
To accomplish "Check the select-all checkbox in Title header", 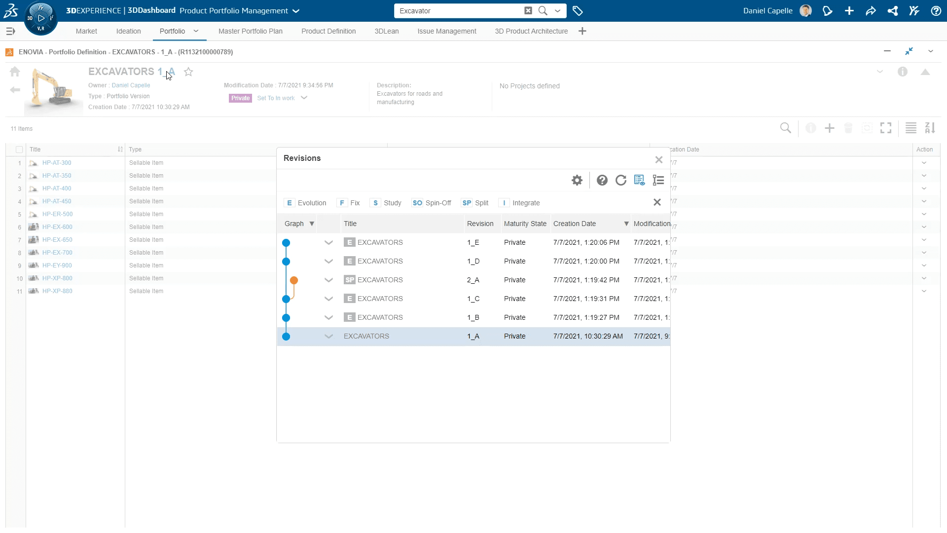I will tap(19, 150).
